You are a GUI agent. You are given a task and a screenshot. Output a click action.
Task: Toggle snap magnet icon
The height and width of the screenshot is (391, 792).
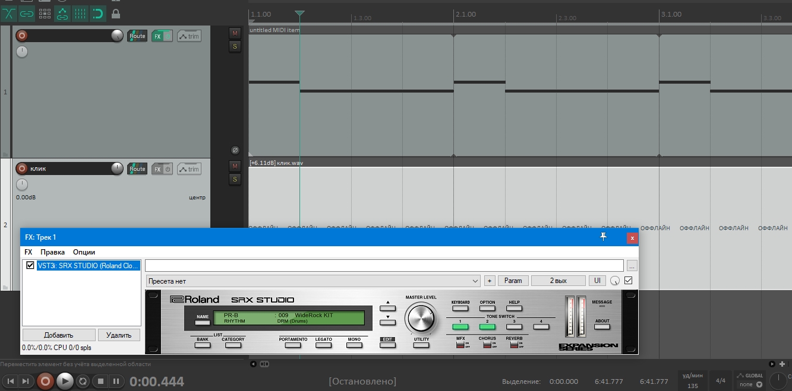click(x=97, y=12)
